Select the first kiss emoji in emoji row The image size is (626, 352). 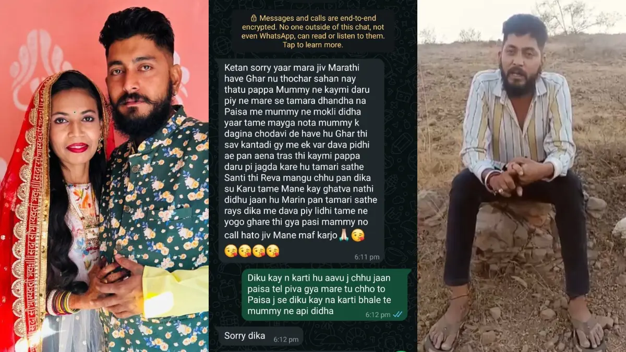(x=231, y=251)
